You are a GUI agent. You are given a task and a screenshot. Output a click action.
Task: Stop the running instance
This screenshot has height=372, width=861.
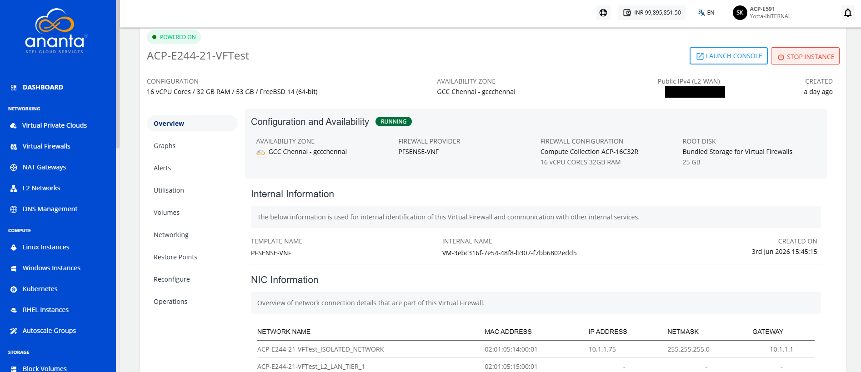point(805,56)
